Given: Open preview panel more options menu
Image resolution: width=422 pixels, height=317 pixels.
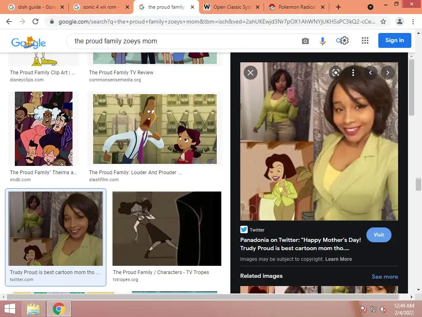Looking at the screenshot, I should coord(353,73).
